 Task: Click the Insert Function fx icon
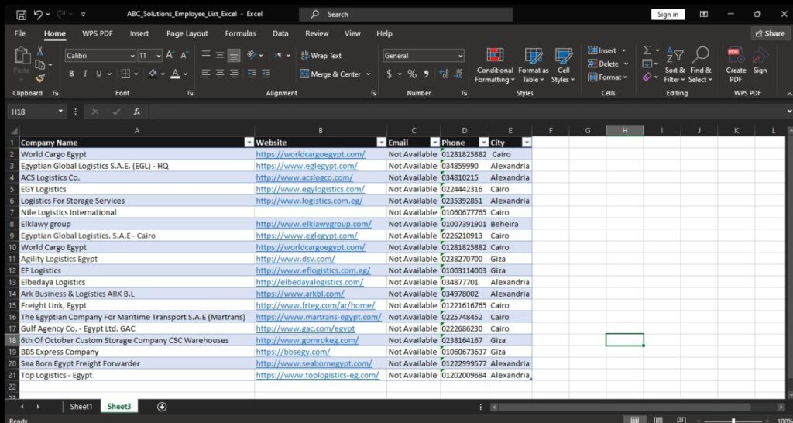coord(137,112)
